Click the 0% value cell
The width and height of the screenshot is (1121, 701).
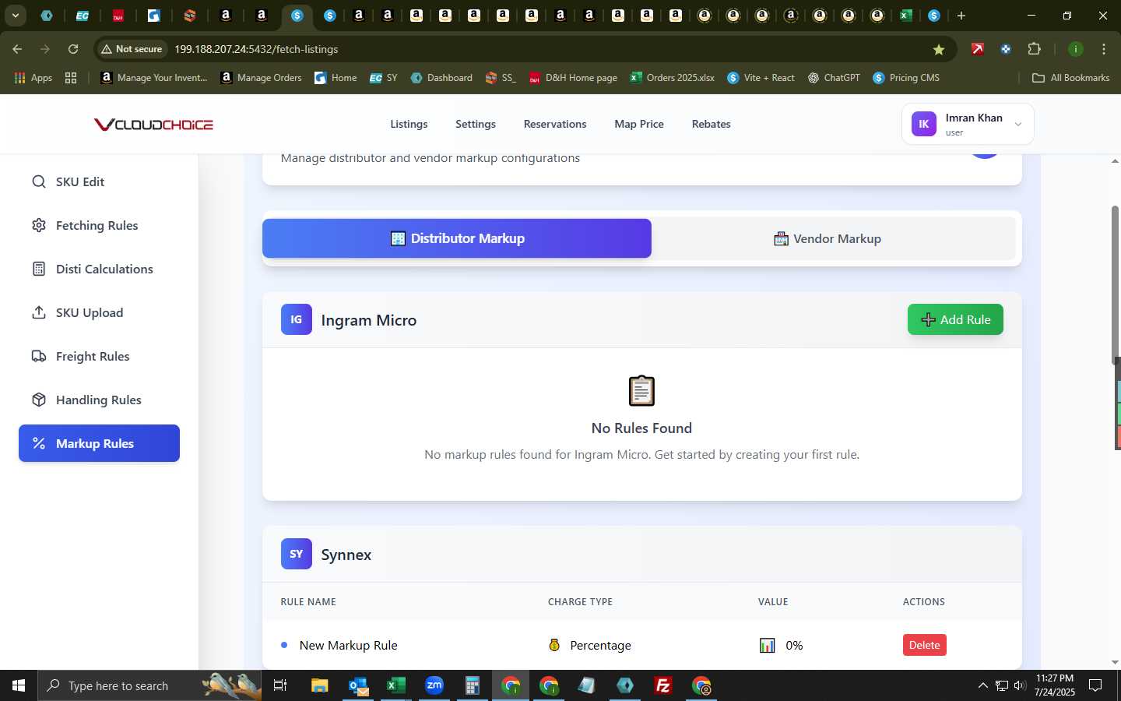point(781,645)
